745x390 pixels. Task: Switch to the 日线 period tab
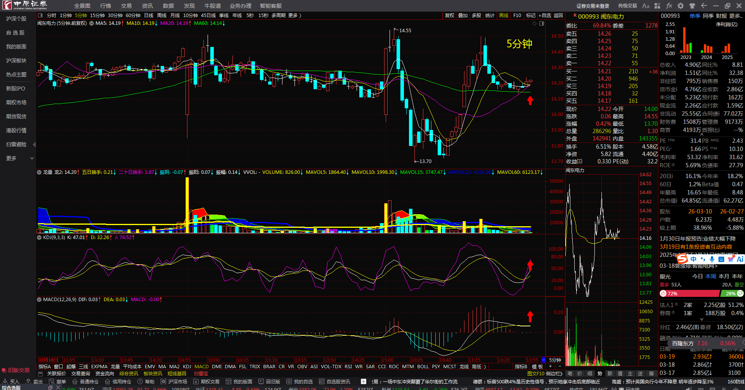click(x=149, y=16)
